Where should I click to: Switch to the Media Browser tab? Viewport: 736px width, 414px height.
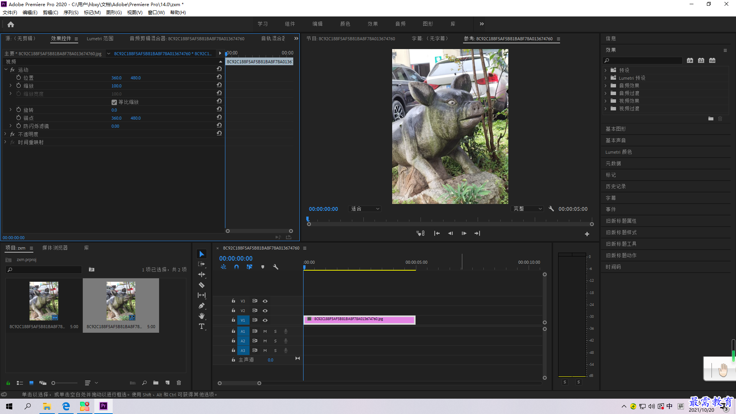tap(55, 248)
